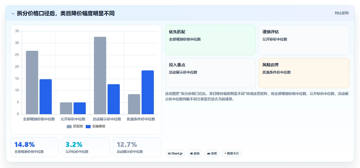Screen dimensions: 360x168
Task: Click the gray 匹配度 bar for 优惠条件价中位数
Action: pos(134,104)
